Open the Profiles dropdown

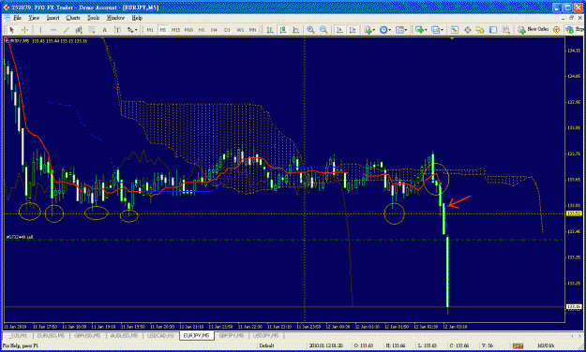pos(437,30)
